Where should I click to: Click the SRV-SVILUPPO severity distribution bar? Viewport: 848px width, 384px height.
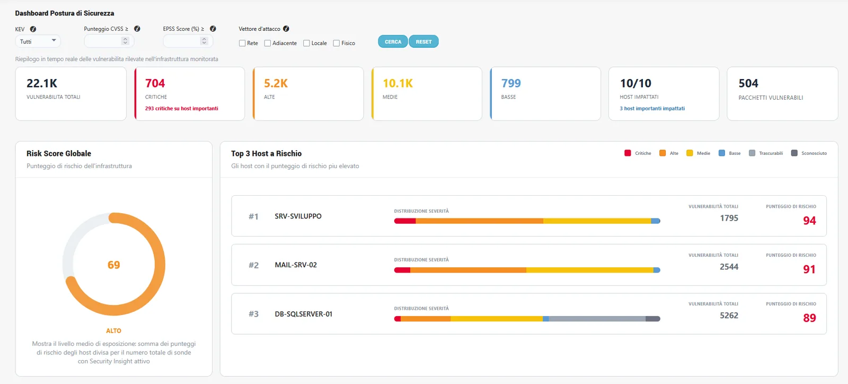tap(527, 221)
